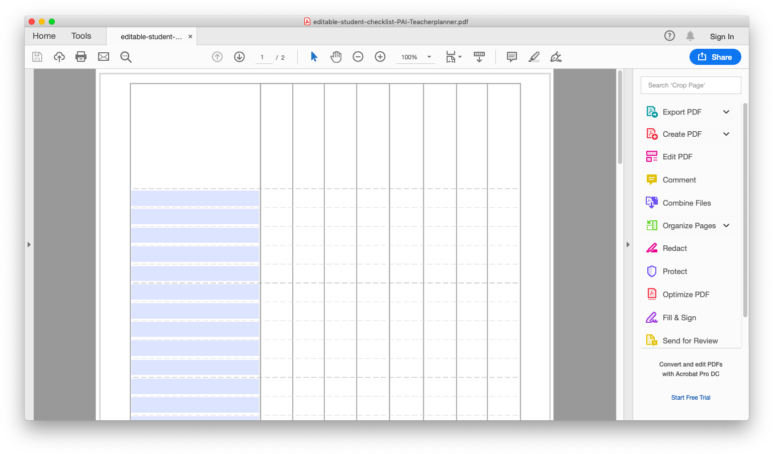Go to next page arrow

pos(239,57)
